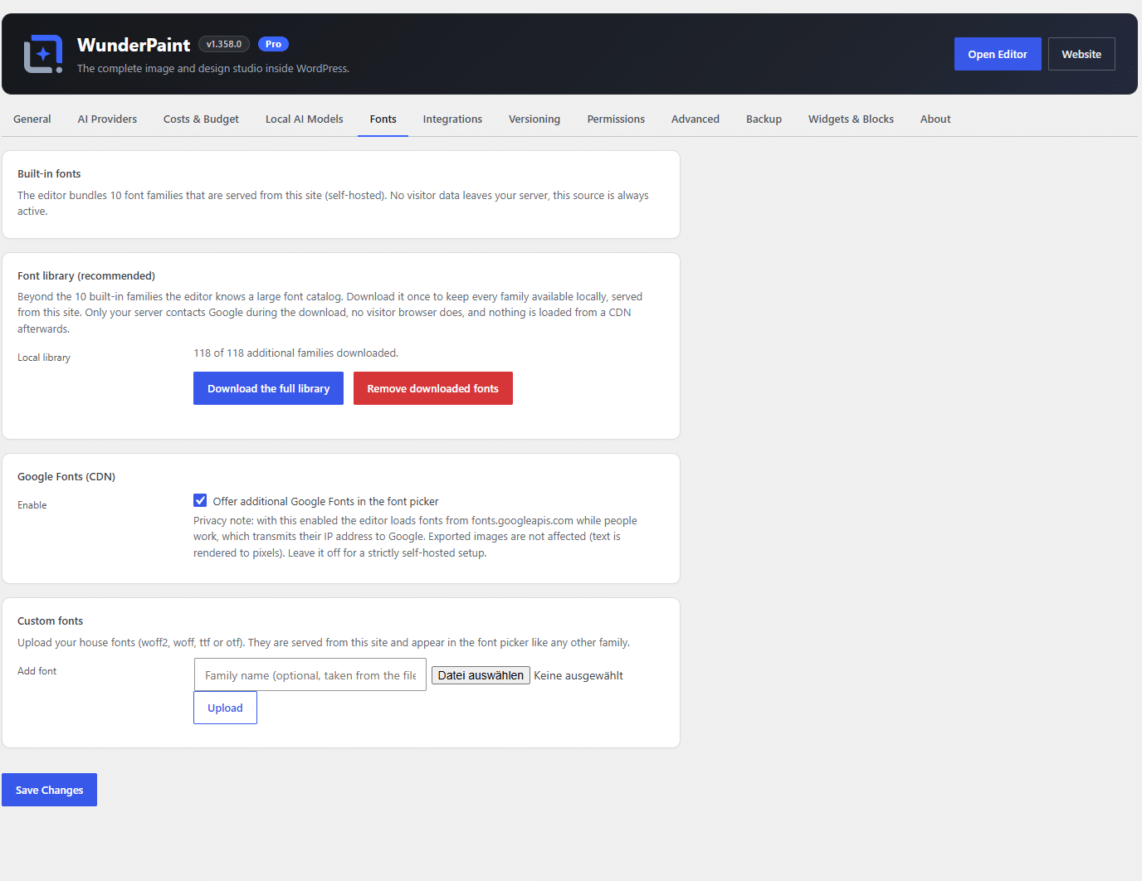1142x881 pixels.
Task: Click the Keine ausgewählt file status text
Action: [x=578, y=675]
